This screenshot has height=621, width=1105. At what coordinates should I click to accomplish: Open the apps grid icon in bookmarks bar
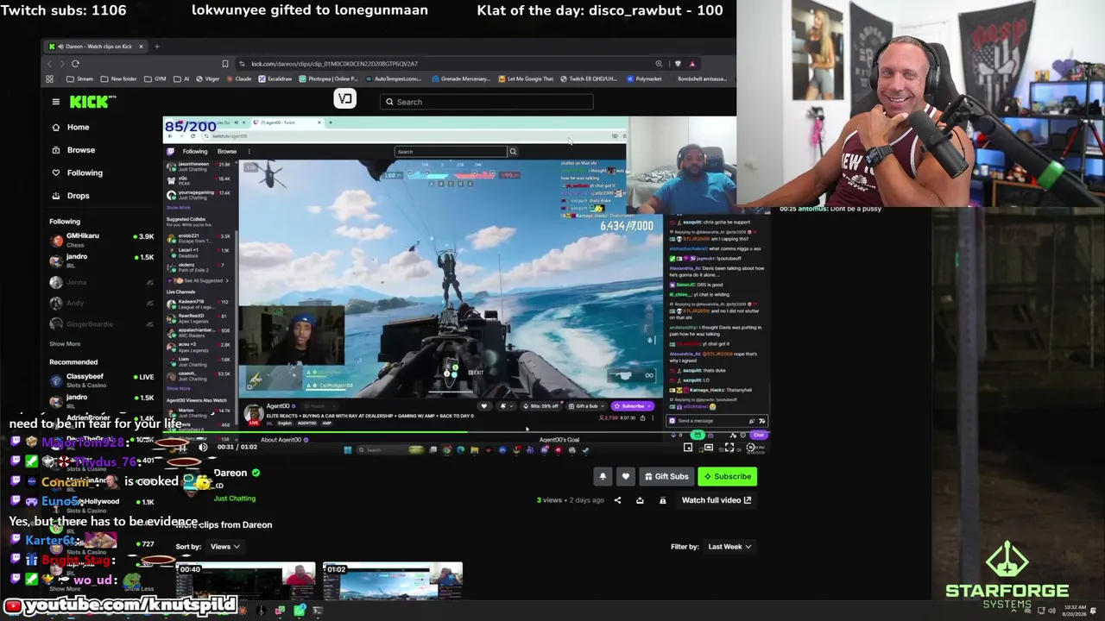click(x=50, y=79)
